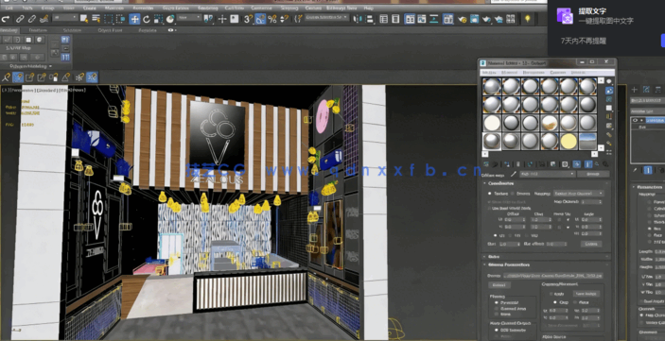Activate the Select and Rotate tool

147,19
